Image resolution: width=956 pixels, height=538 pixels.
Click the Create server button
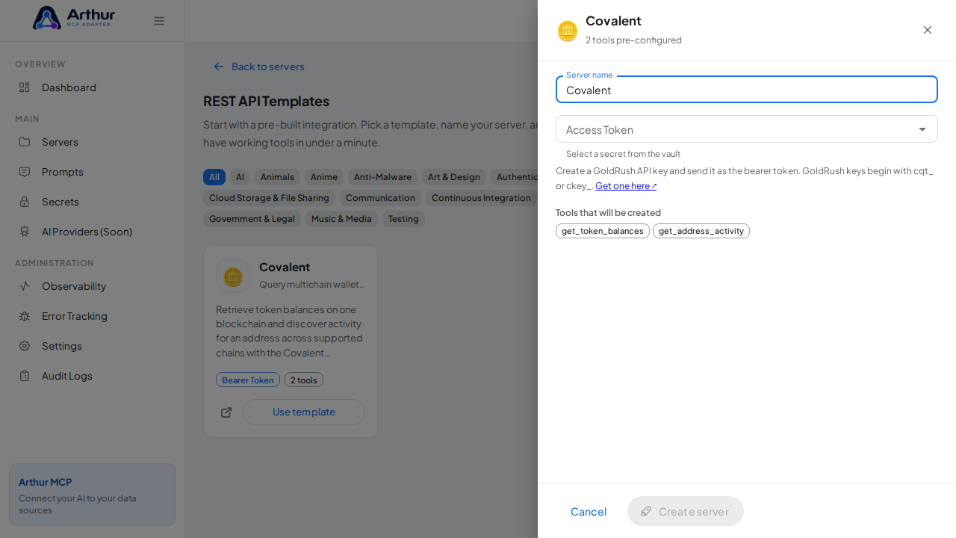point(686,511)
